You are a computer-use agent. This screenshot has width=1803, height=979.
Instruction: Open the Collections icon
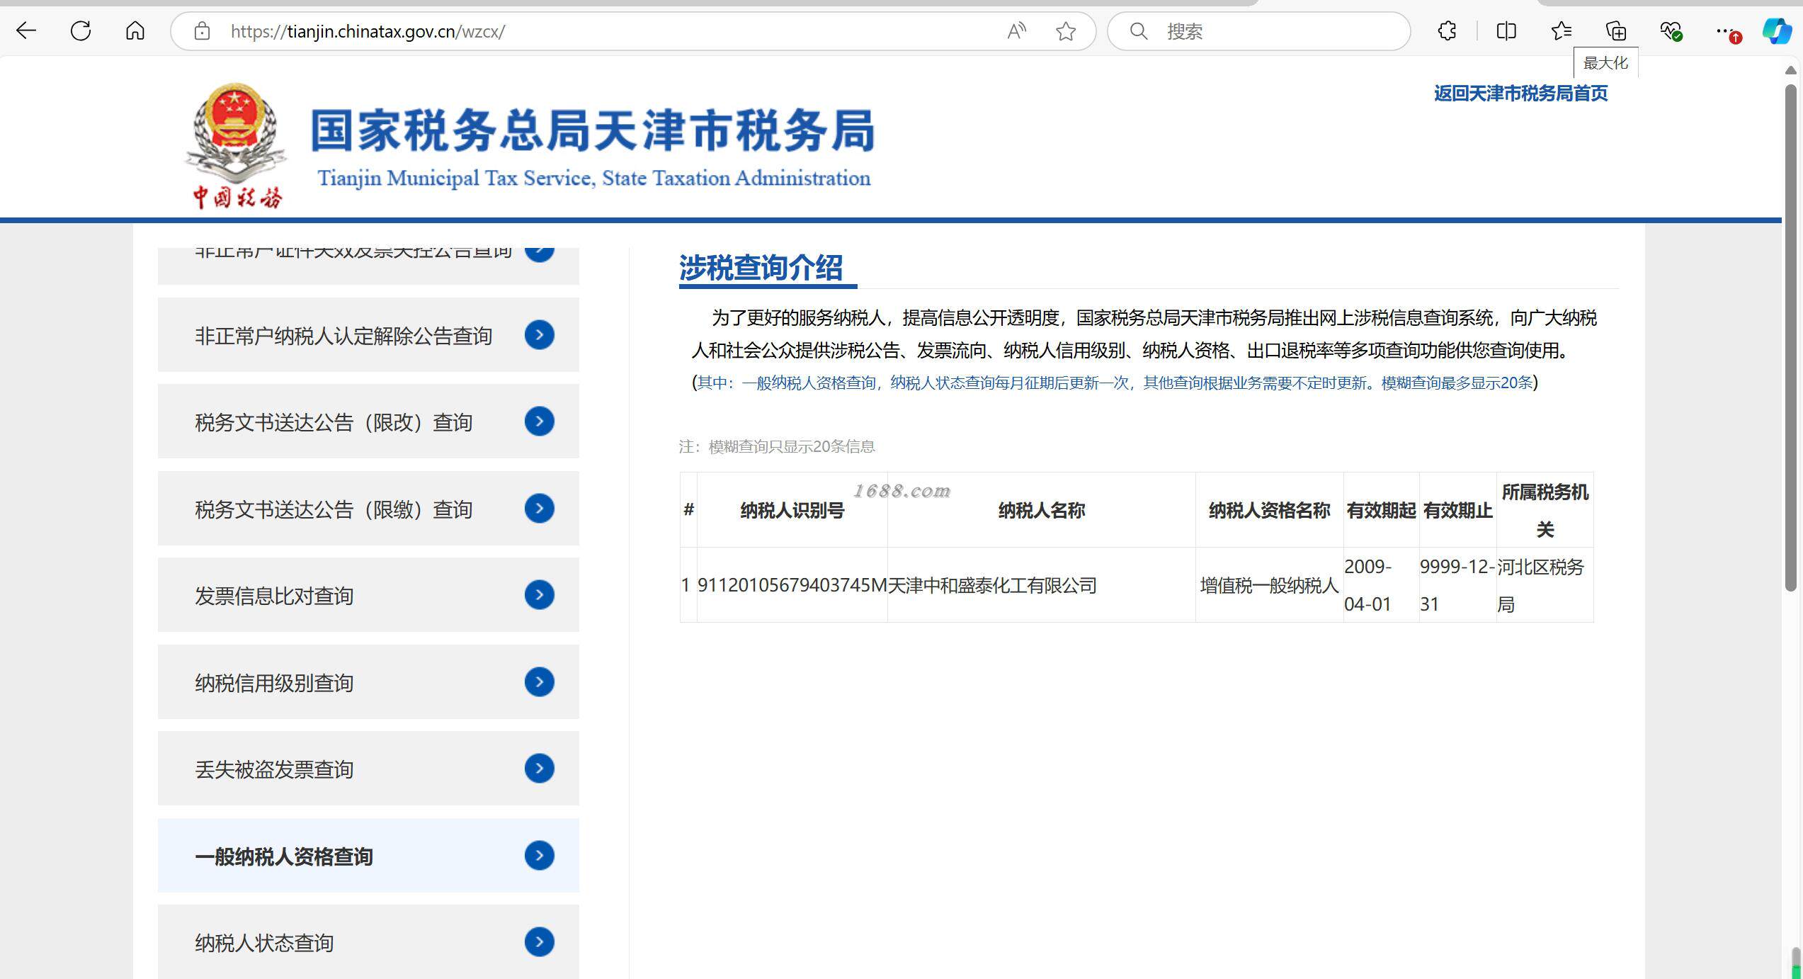[x=1616, y=30]
